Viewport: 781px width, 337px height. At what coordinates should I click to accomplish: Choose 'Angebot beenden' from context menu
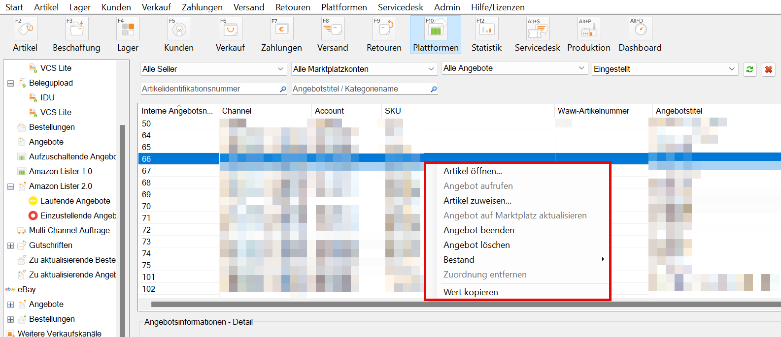478,230
